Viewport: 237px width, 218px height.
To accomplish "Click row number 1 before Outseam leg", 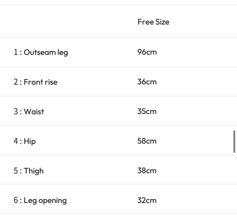I will pos(16,52).
